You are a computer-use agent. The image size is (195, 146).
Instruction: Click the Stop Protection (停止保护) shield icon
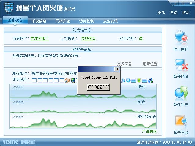(181, 37)
